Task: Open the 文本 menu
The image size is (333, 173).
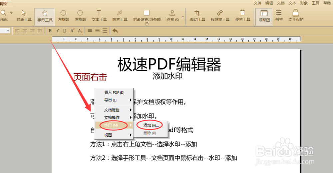Action: coord(292,3)
